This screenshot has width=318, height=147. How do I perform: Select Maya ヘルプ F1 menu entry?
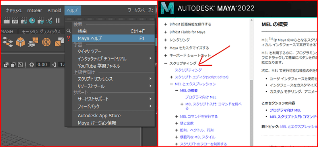113,38
